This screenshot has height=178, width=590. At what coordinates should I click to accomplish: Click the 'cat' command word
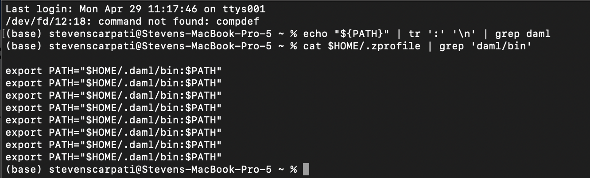pos(311,46)
